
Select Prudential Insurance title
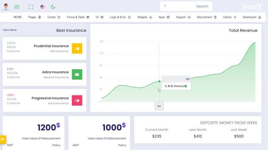[x=51, y=46]
